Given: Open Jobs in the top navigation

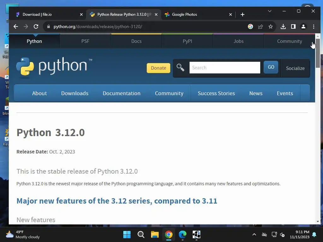Looking at the screenshot, I should pyautogui.click(x=238, y=41).
